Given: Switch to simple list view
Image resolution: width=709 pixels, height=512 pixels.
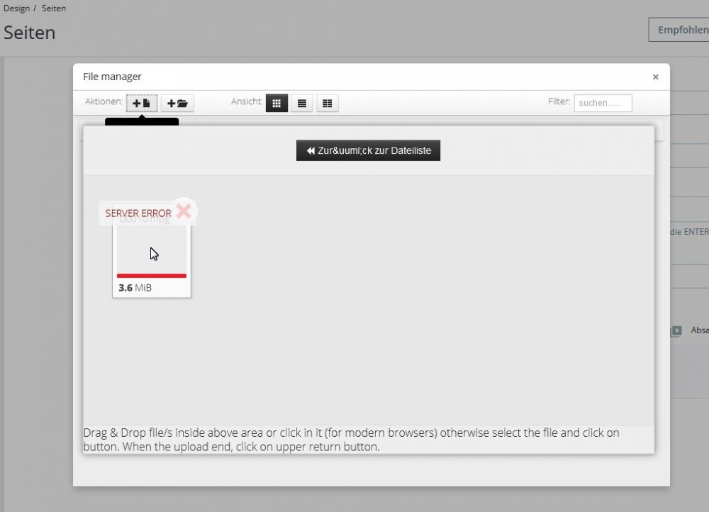Looking at the screenshot, I should pos(302,103).
